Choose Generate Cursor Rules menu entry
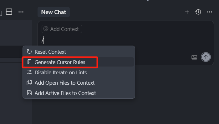This screenshot has width=219, height=124. (79, 62)
